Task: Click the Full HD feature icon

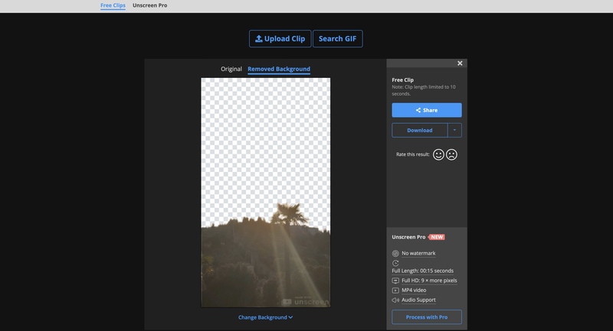Action: point(395,281)
